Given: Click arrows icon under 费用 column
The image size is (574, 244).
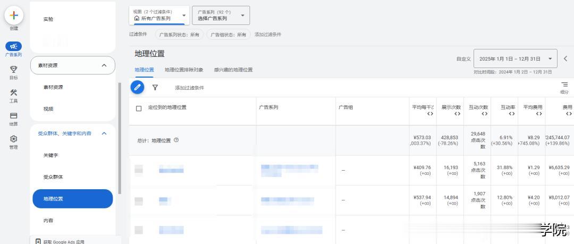Looking at the screenshot, I should (569, 114).
